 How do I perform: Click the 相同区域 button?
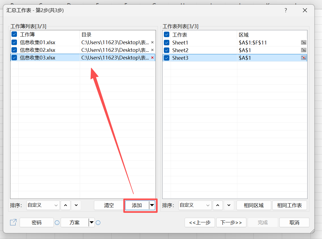[253, 205]
